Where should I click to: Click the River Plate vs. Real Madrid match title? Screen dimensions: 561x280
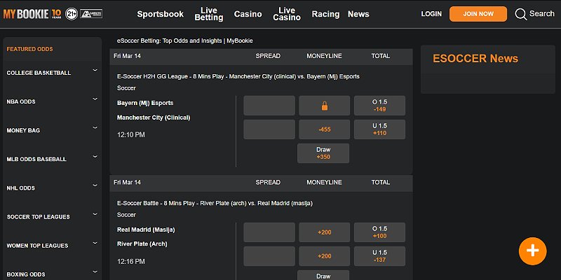tap(215, 203)
